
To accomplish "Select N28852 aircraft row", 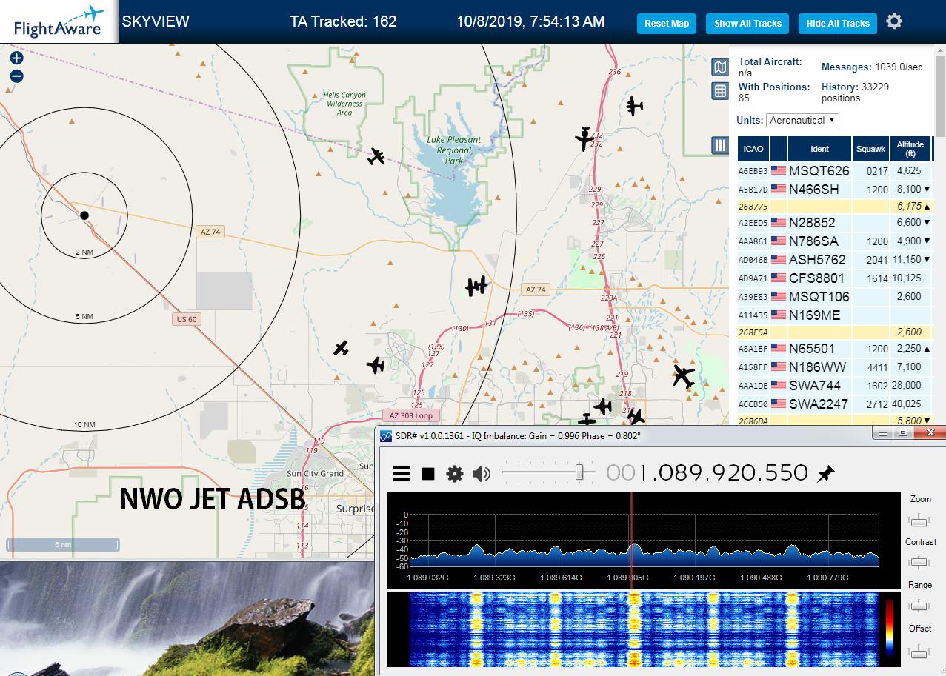I will [834, 223].
